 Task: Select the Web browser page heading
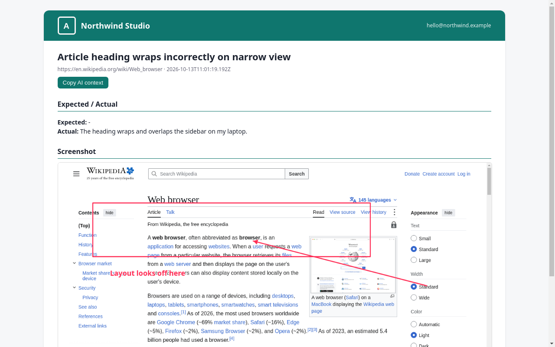[173, 200]
